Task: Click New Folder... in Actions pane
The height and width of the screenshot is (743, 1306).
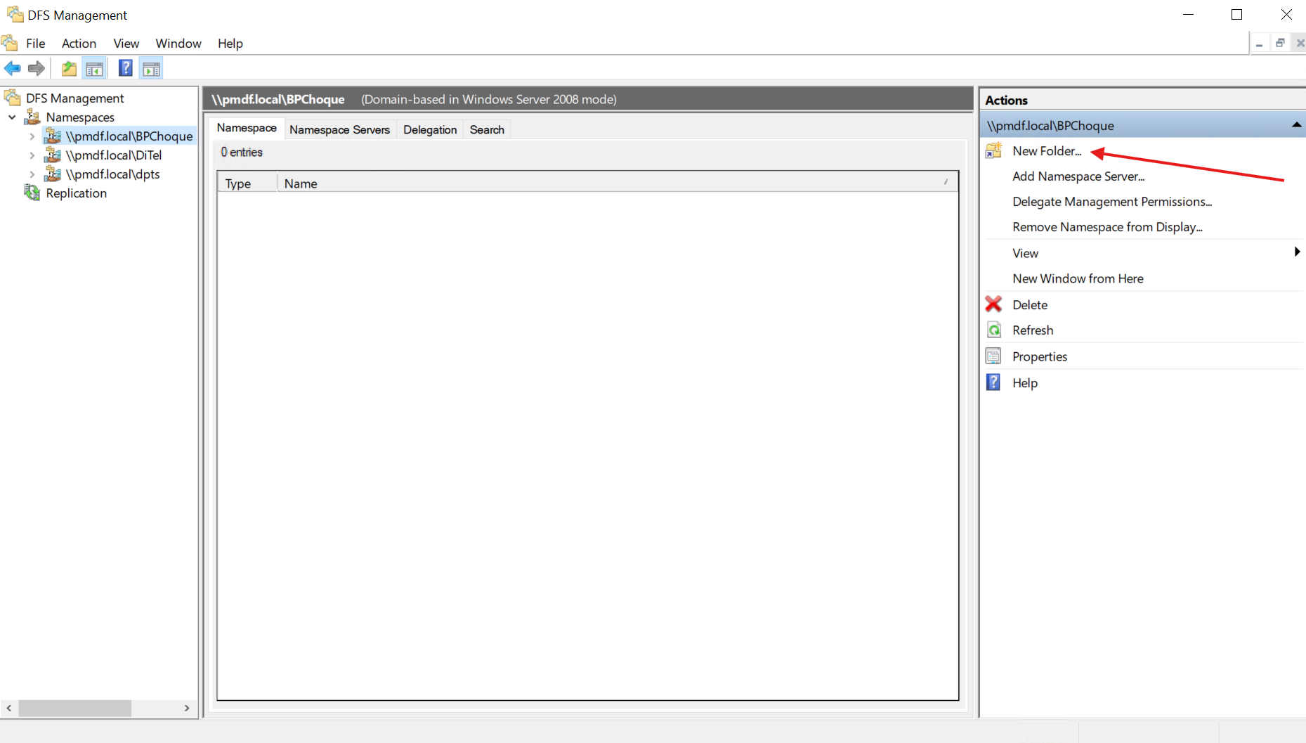Action: click(1046, 151)
